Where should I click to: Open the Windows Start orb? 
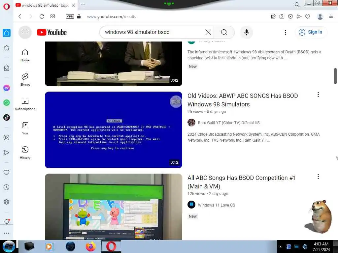point(9,246)
